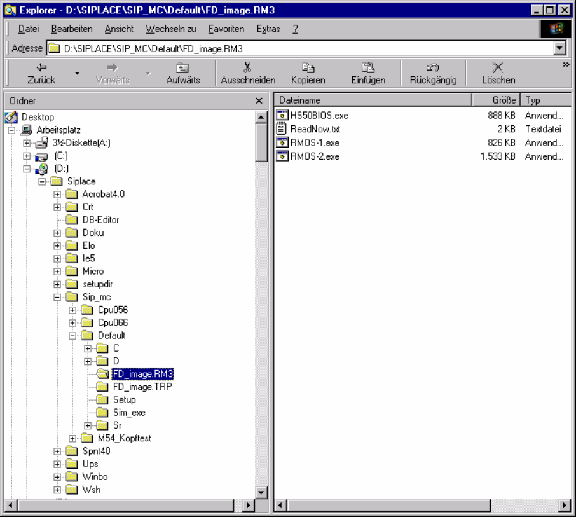Image resolution: width=576 pixels, height=517 pixels.
Task: Click the Zurück back arrow icon
Action: pyautogui.click(x=41, y=67)
